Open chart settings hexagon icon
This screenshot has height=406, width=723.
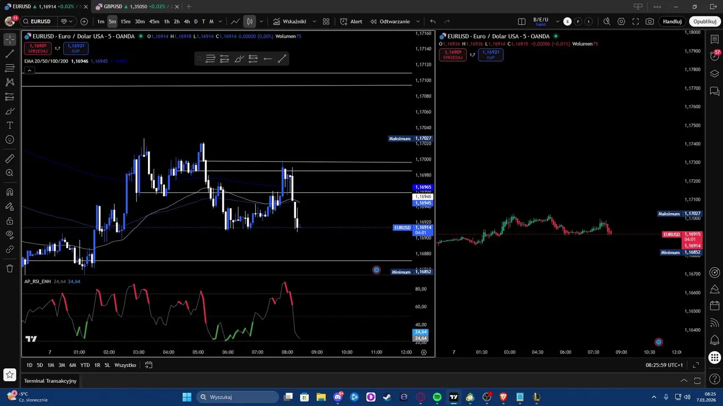pos(621,21)
